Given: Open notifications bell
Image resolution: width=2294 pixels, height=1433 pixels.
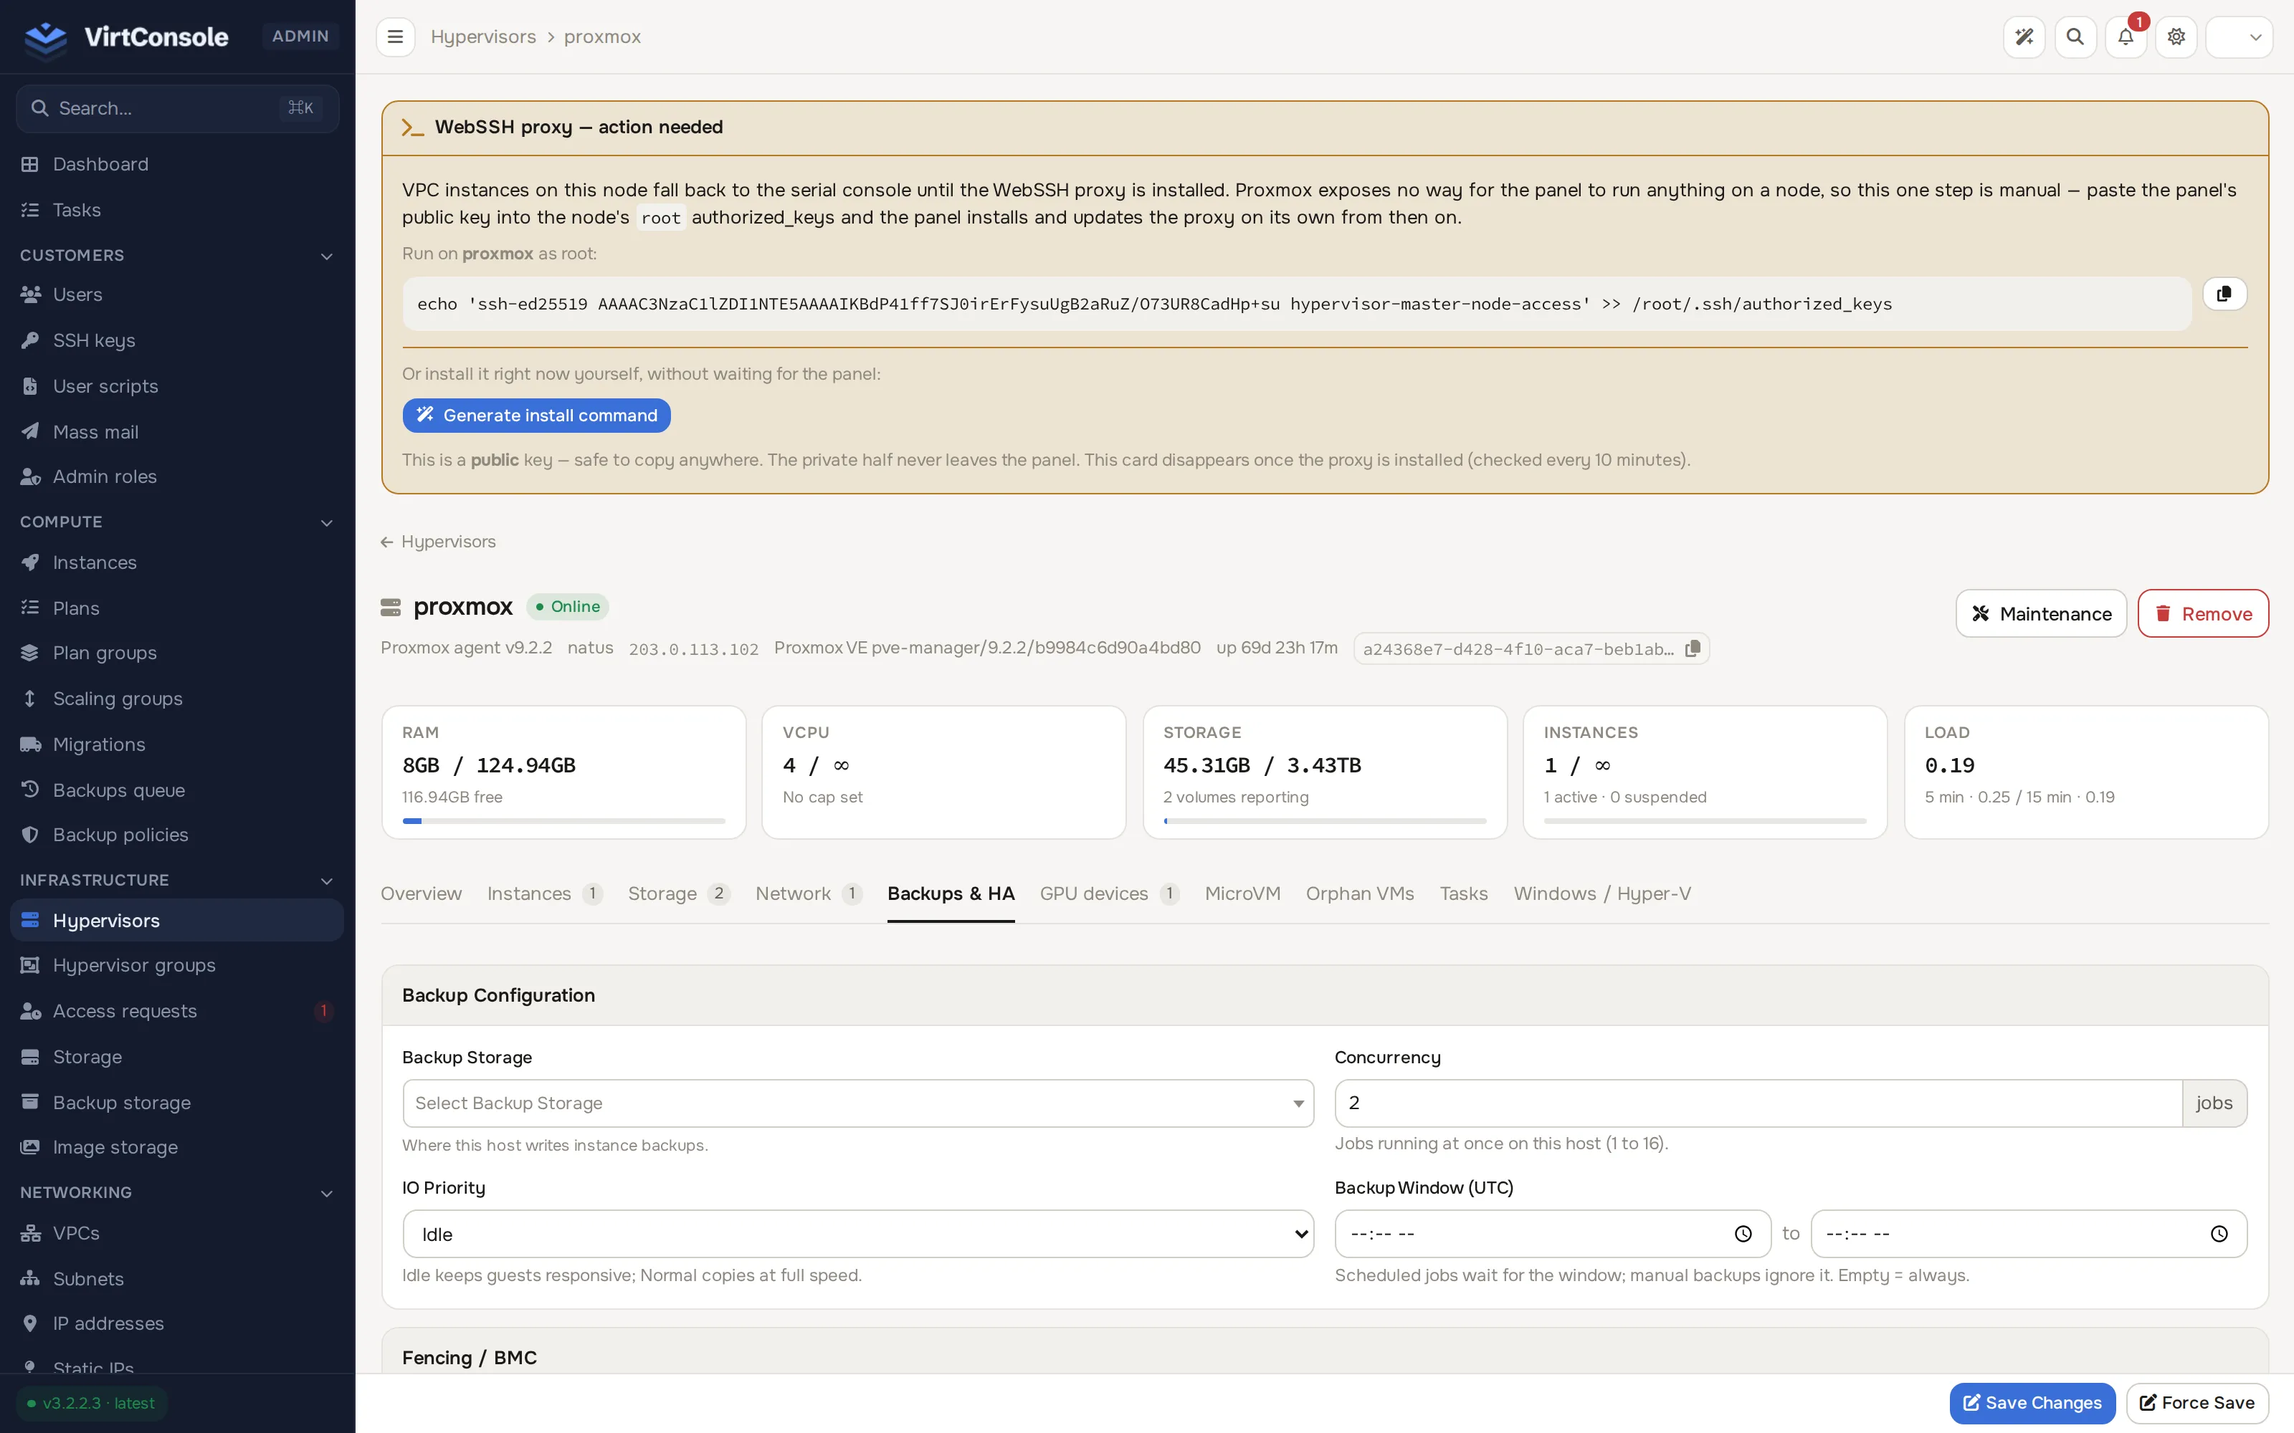Looking at the screenshot, I should [2126, 37].
